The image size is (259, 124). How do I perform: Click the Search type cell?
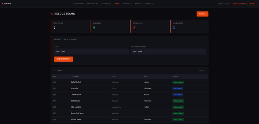click(115, 95)
